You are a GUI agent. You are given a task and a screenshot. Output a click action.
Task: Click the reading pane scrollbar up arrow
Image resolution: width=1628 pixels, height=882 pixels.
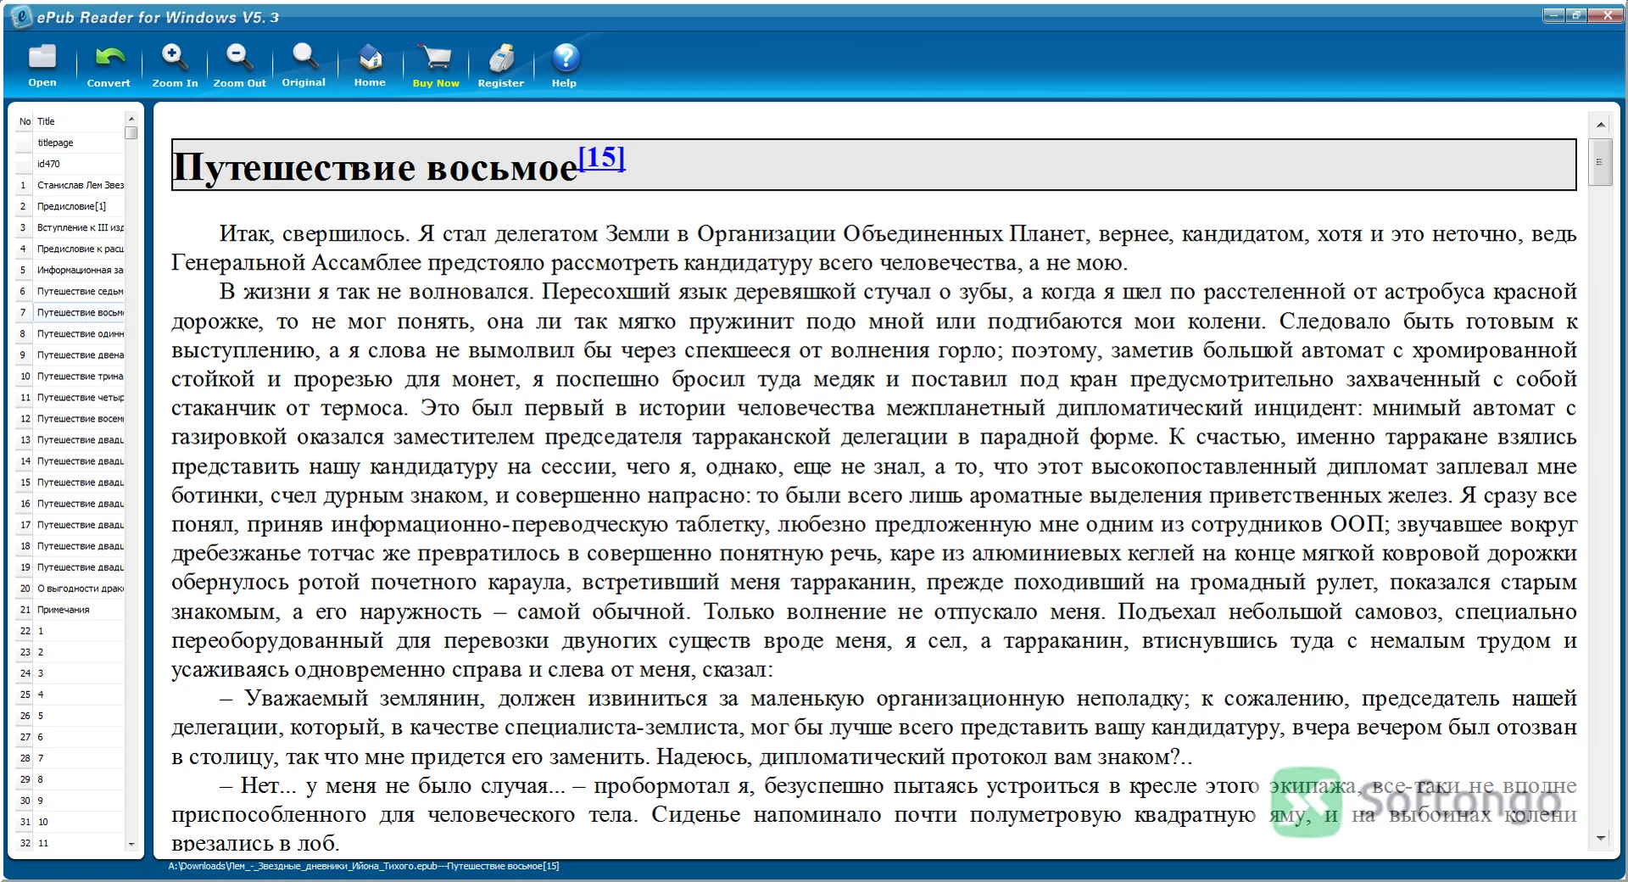tap(1600, 125)
